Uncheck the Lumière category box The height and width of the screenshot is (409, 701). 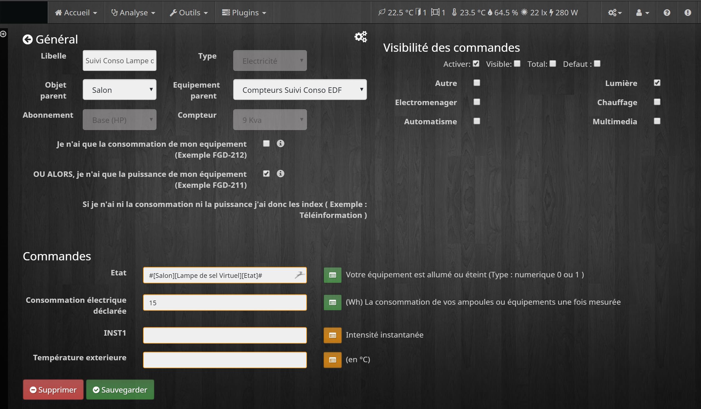click(657, 83)
